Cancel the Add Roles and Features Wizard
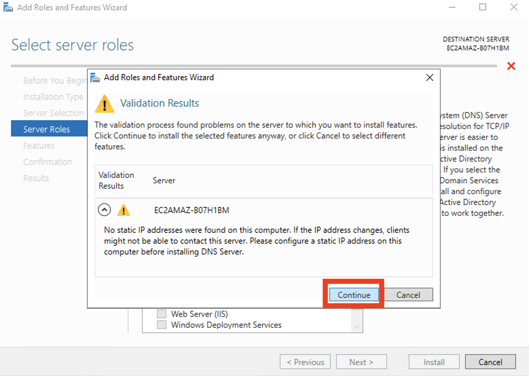 [490, 362]
